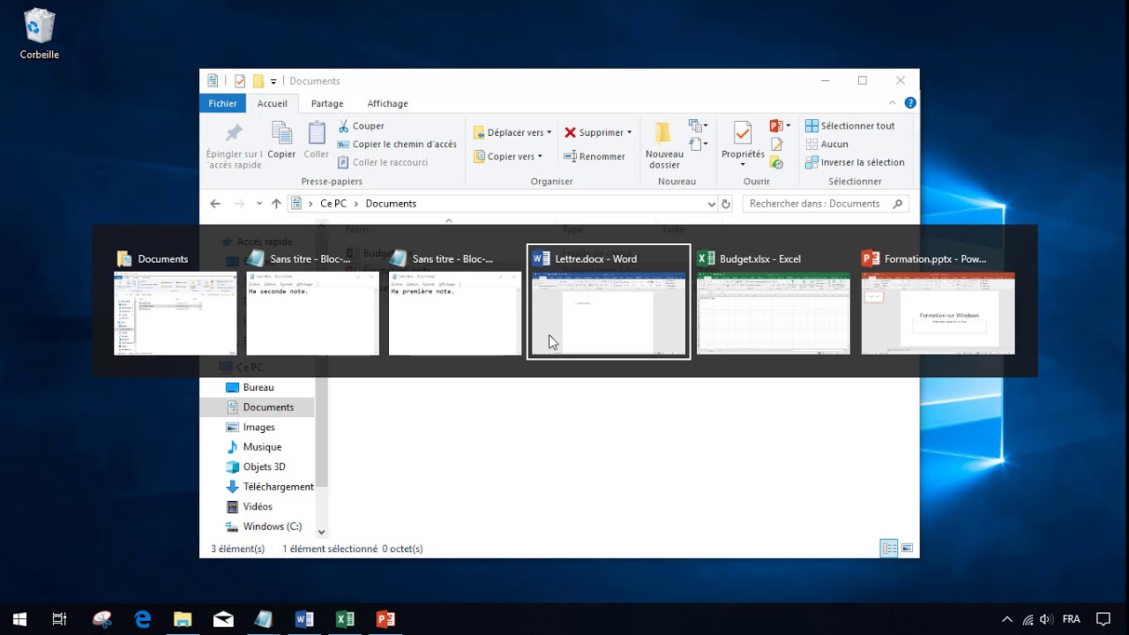This screenshot has width=1129, height=635.
Task: Click Ce PC in address breadcrumb
Action: coord(333,204)
